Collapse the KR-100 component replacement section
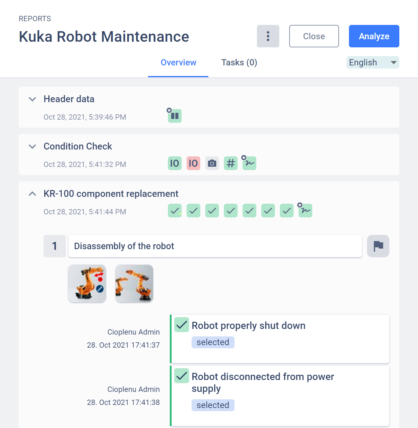The image size is (418, 428). 32,193
